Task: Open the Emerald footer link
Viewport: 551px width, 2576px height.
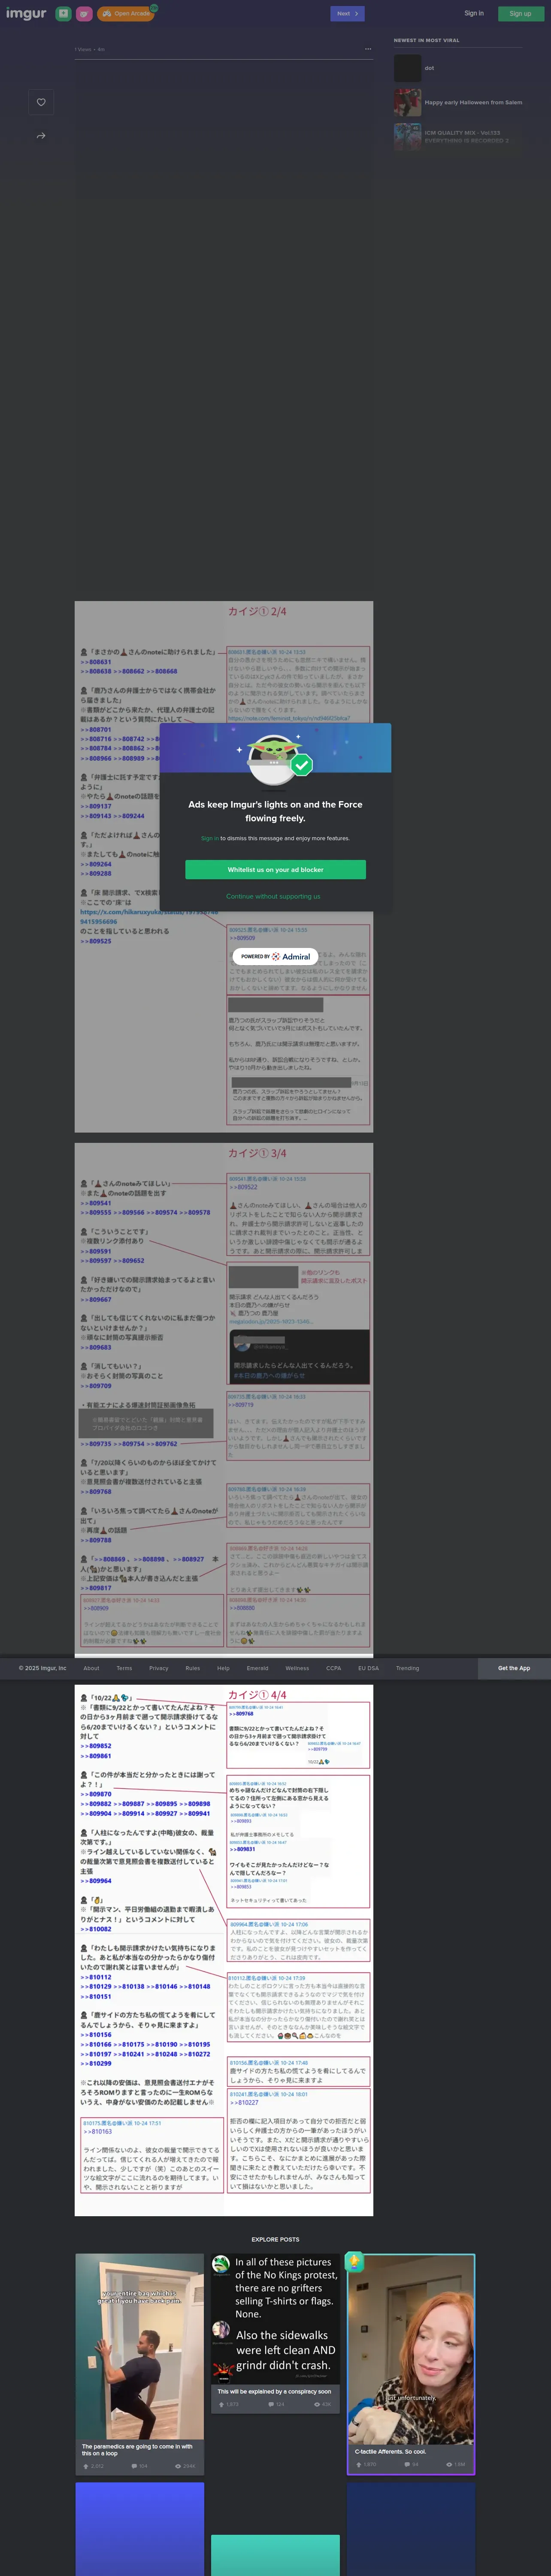Action: coord(257,1668)
